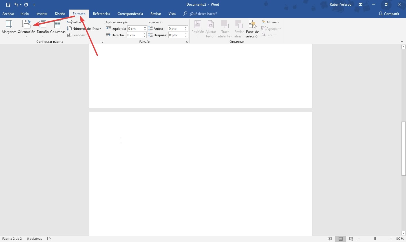Click the vertical scrollbar down arrow

(x=403, y=233)
